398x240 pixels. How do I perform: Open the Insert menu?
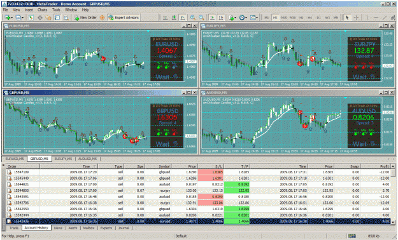click(29, 10)
